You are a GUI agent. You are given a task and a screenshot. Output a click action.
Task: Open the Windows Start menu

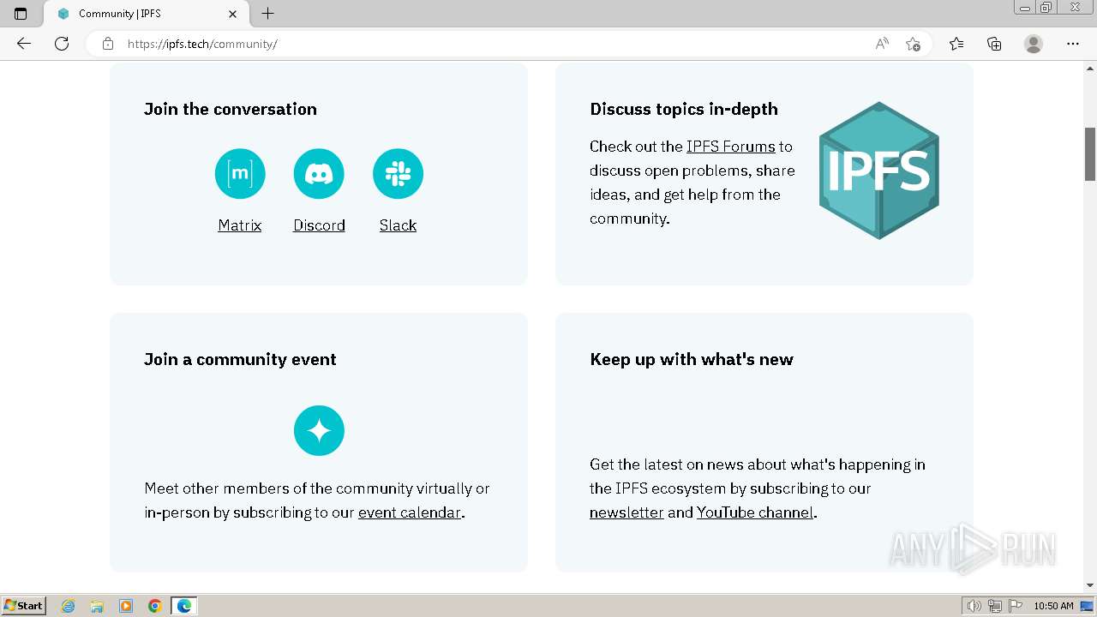(x=24, y=606)
